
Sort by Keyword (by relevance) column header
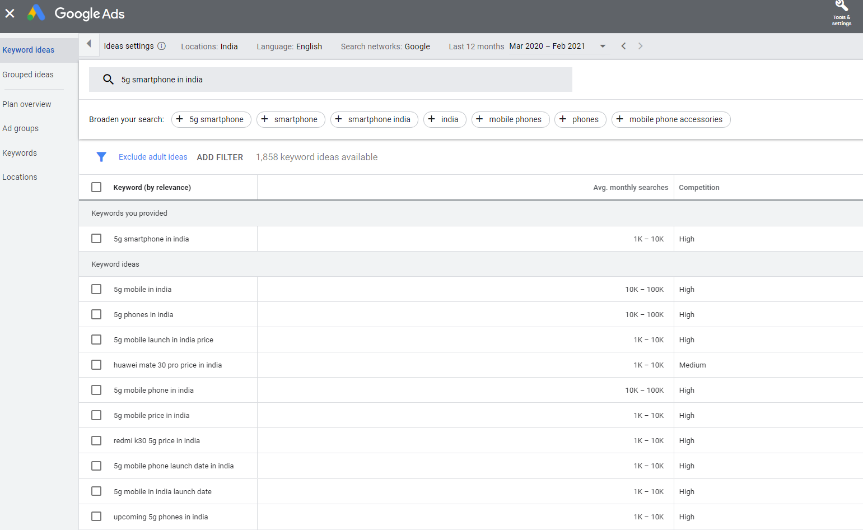coord(152,188)
